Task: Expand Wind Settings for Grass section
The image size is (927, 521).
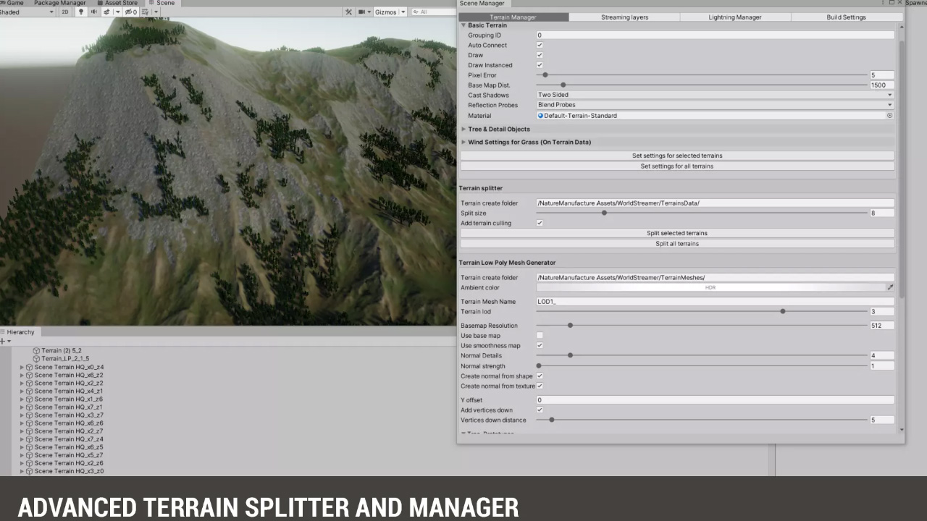Action: [463, 142]
